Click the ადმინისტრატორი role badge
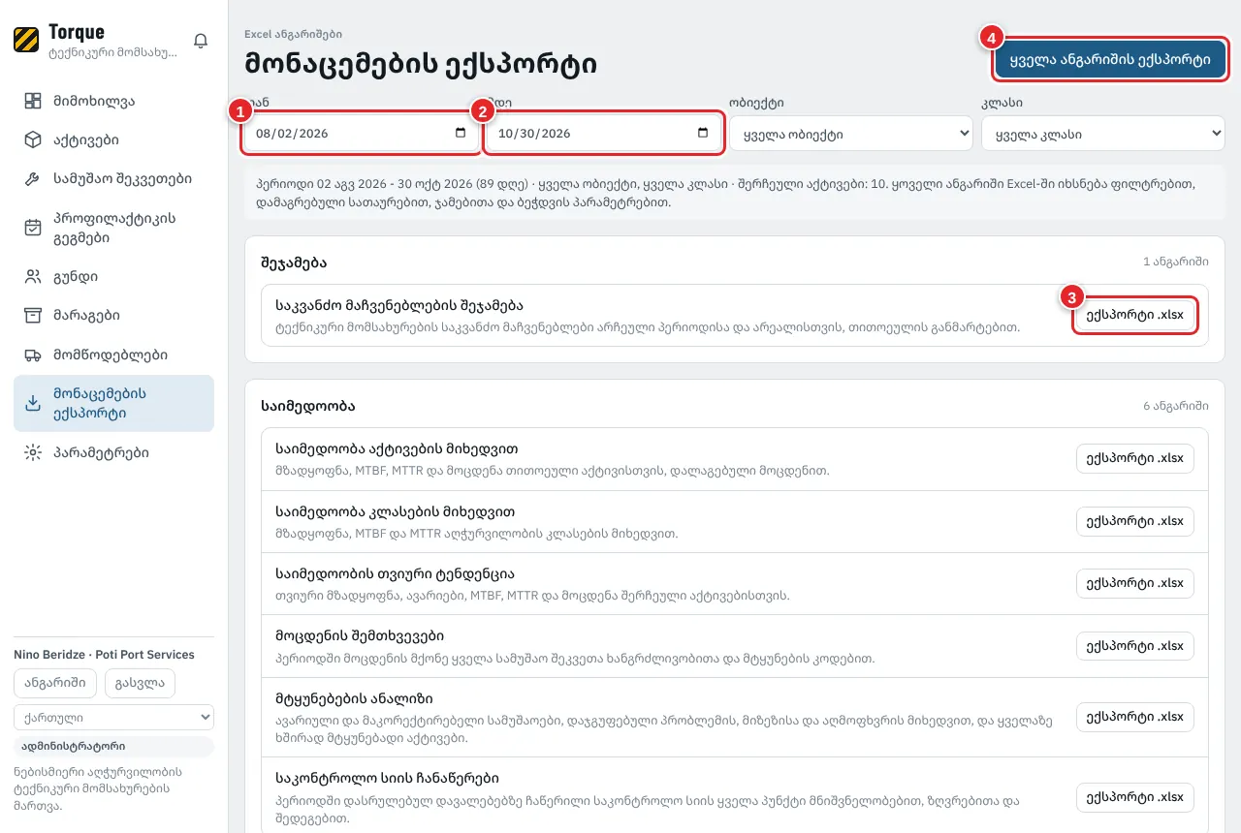This screenshot has height=833, width=1241. pos(113,747)
